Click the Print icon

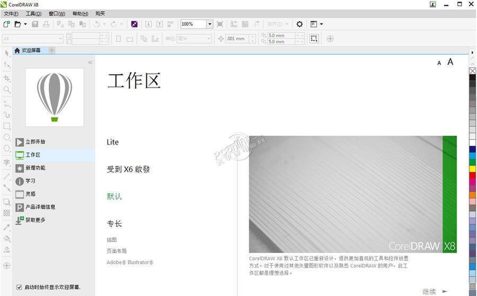(x=46, y=24)
